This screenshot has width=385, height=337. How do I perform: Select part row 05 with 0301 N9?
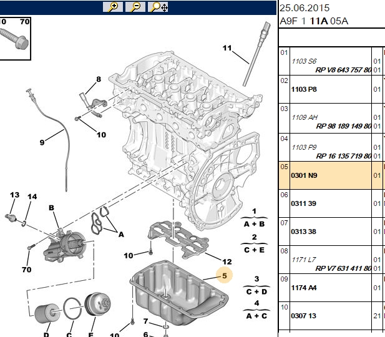[332, 175]
